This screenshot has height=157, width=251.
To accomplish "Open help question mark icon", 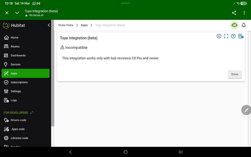I will (x=233, y=36).
